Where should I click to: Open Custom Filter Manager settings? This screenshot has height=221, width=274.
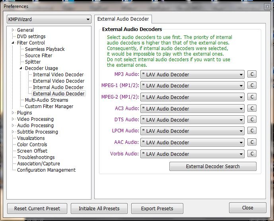click(x=49, y=106)
